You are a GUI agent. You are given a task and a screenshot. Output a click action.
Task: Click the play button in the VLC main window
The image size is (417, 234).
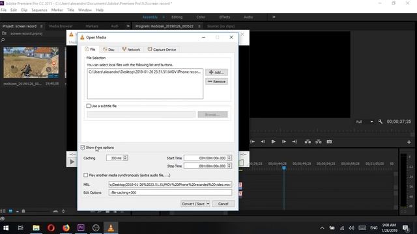72,162
